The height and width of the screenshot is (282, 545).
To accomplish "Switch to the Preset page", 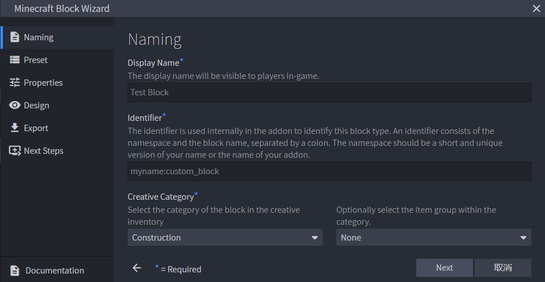I will pyautogui.click(x=36, y=60).
